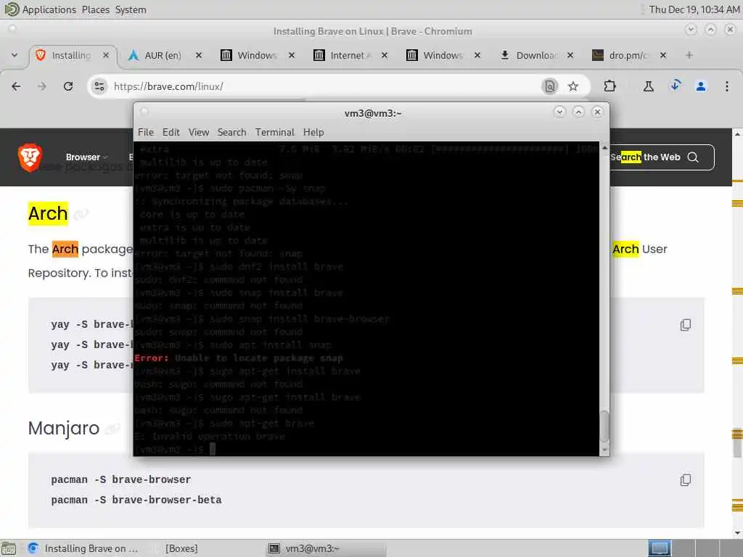Close the AUR (en) tab
The height and width of the screenshot is (557, 743).
pyautogui.click(x=199, y=55)
